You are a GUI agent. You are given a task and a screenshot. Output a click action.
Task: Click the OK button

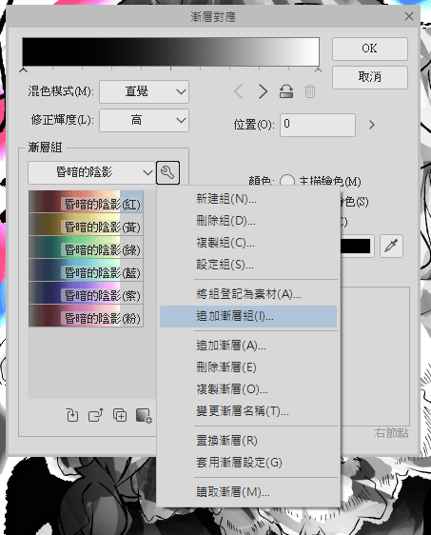coord(370,49)
